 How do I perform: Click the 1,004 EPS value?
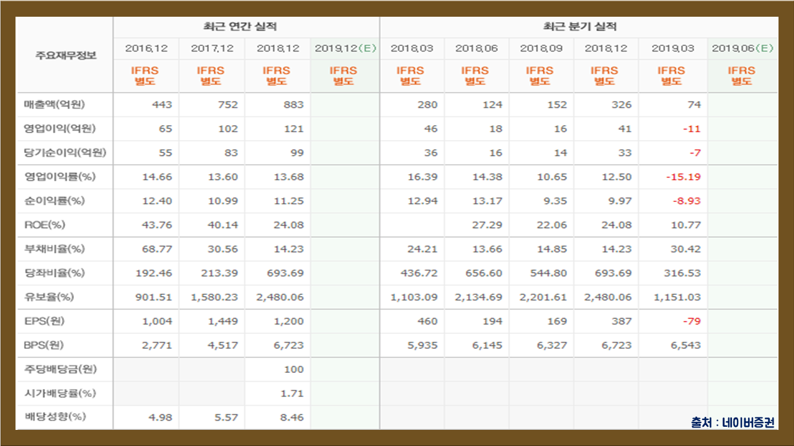(x=158, y=321)
